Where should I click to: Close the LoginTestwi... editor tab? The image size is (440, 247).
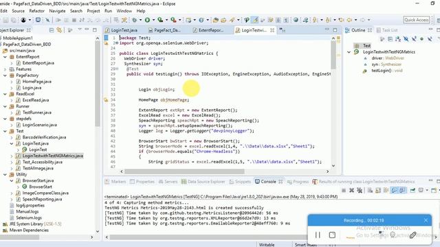(x=272, y=30)
